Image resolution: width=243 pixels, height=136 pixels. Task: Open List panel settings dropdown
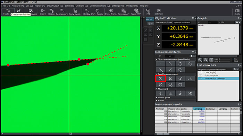point(236,69)
